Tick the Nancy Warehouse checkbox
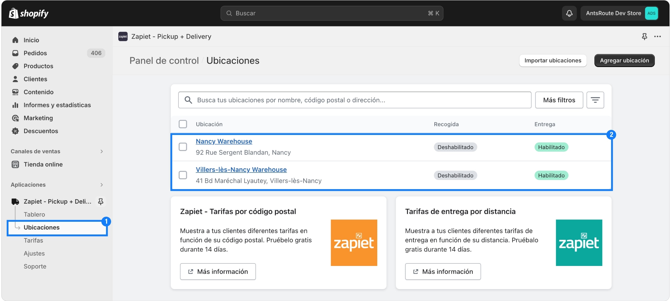The image size is (671, 301). (183, 147)
